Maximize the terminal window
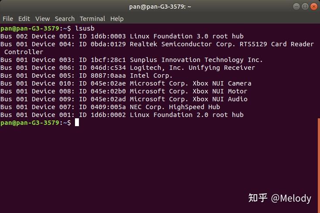 pos(305,7)
